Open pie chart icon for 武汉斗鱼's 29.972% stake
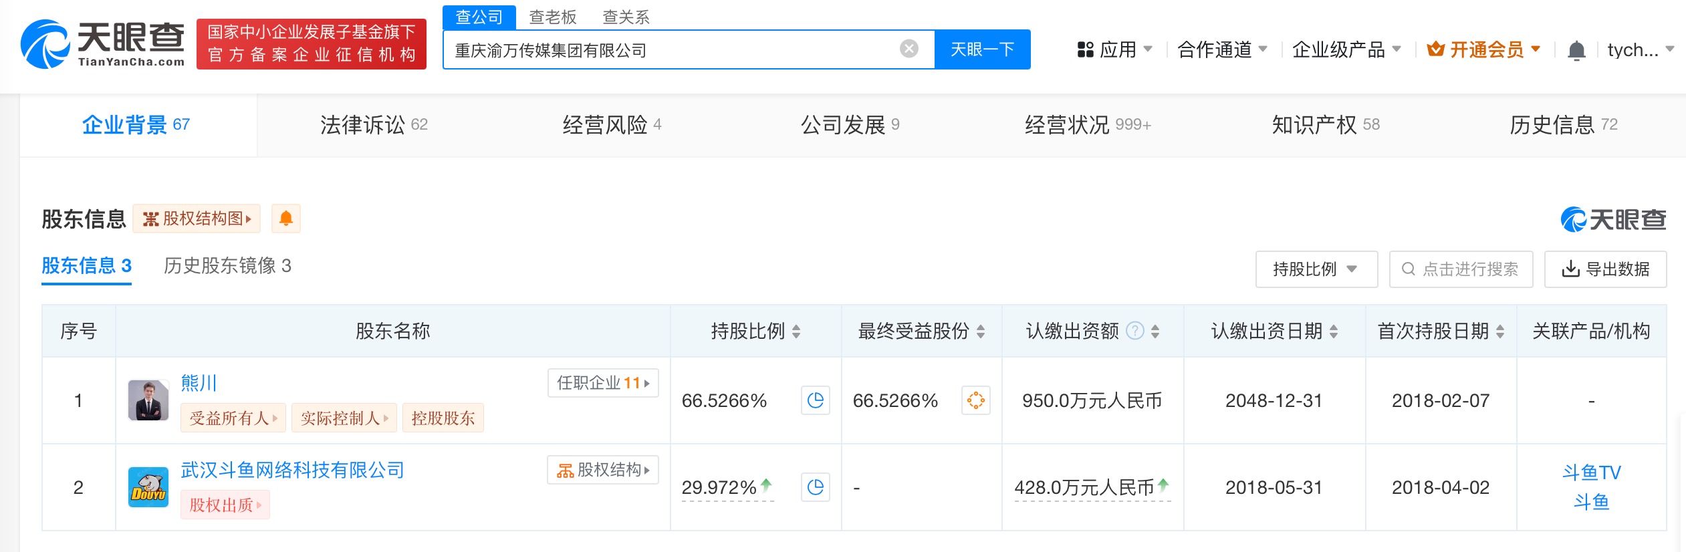The width and height of the screenshot is (1686, 552). pyautogui.click(x=815, y=487)
